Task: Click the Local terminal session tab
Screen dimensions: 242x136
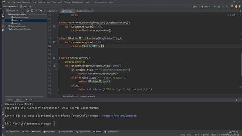Action: (18, 100)
